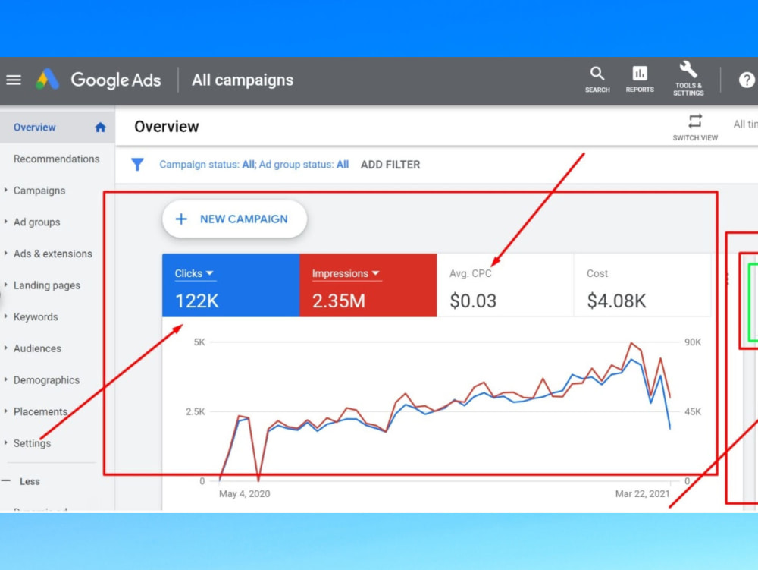Click the Mar 22, 2021 axis label
This screenshot has height=570, width=758.
643,494
